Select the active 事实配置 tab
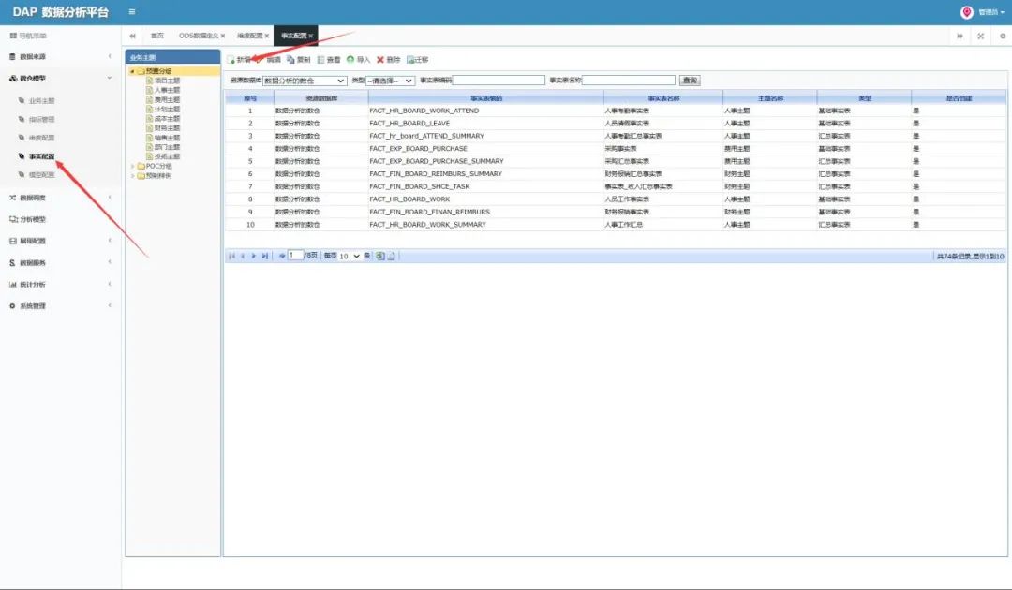 point(293,37)
